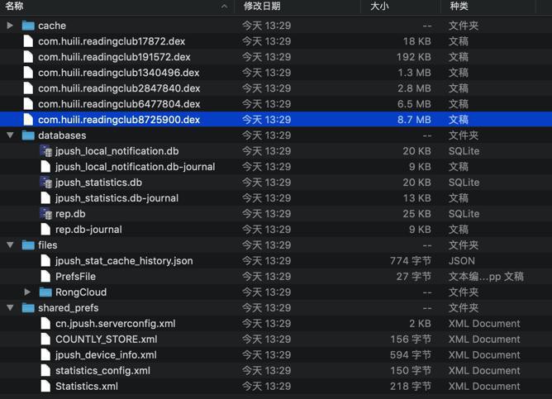Click the 8.7 MB size value
This screenshot has height=399, width=552.
(x=414, y=120)
